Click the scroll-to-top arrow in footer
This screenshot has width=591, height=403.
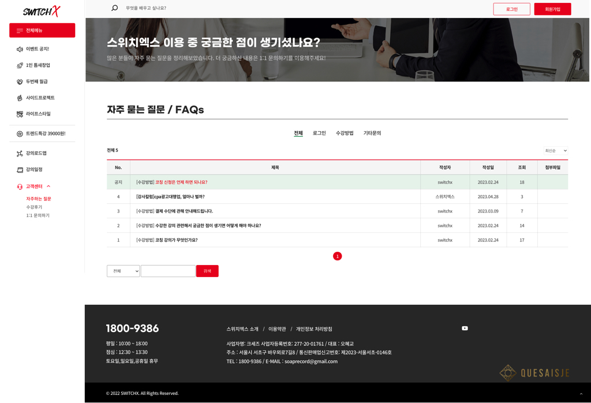[x=581, y=394]
